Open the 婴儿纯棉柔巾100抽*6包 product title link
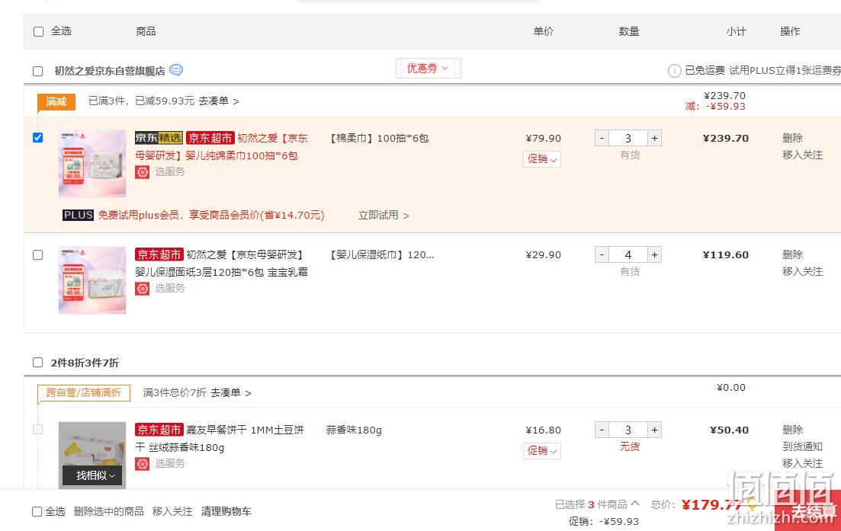The height and width of the screenshot is (531, 841). 222,147
